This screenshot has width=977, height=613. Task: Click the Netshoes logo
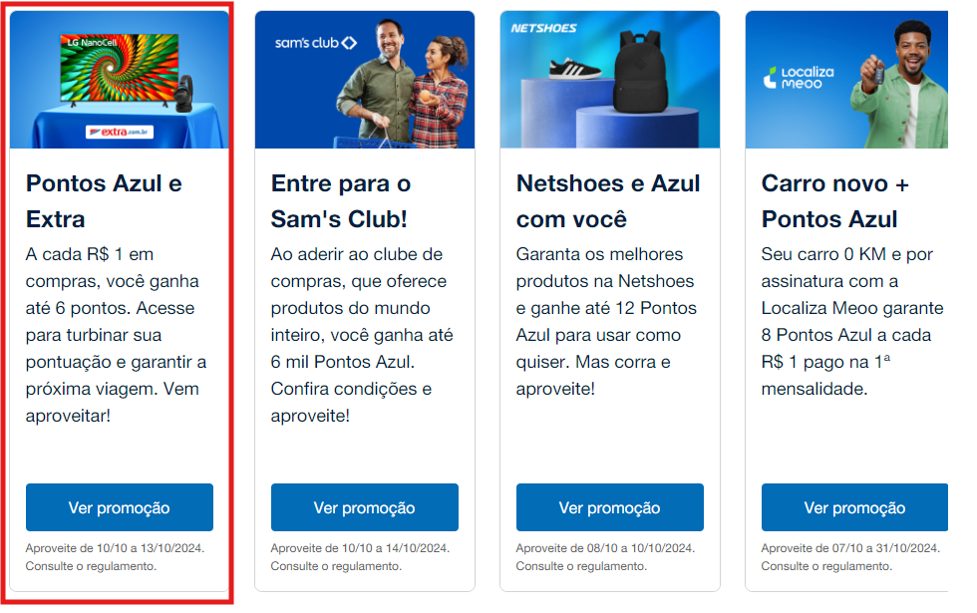click(x=543, y=28)
